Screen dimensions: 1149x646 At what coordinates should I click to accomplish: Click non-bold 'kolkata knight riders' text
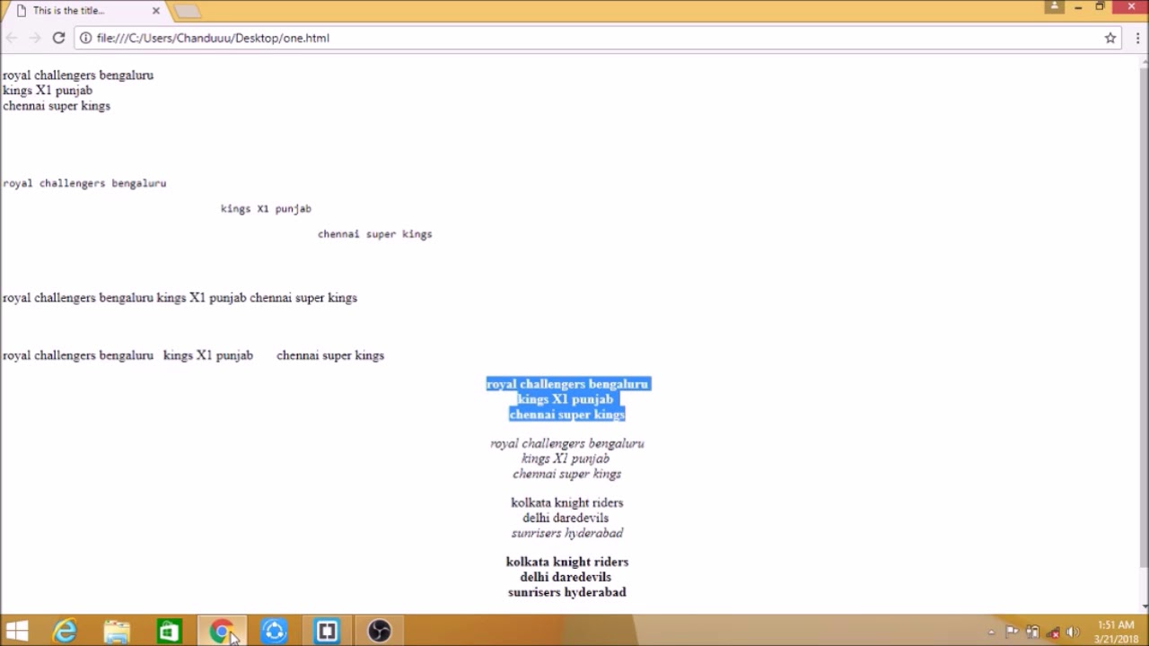click(x=567, y=502)
